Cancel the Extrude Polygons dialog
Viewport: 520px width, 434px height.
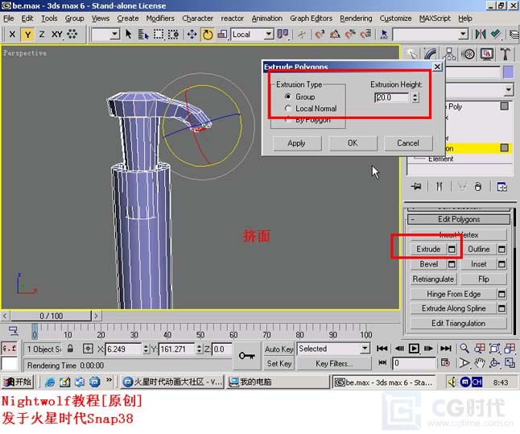[408, 143]
